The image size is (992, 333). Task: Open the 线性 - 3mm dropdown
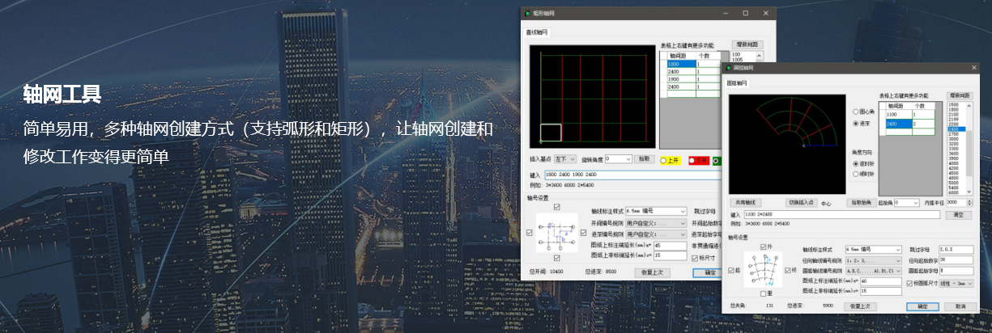click(x=956, y=284)
